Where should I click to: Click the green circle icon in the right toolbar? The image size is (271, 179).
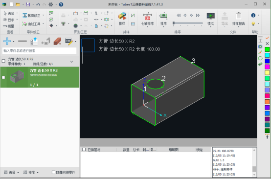click(260, 58)
